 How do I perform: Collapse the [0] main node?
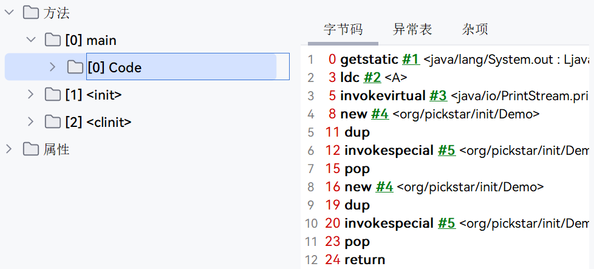32,40
